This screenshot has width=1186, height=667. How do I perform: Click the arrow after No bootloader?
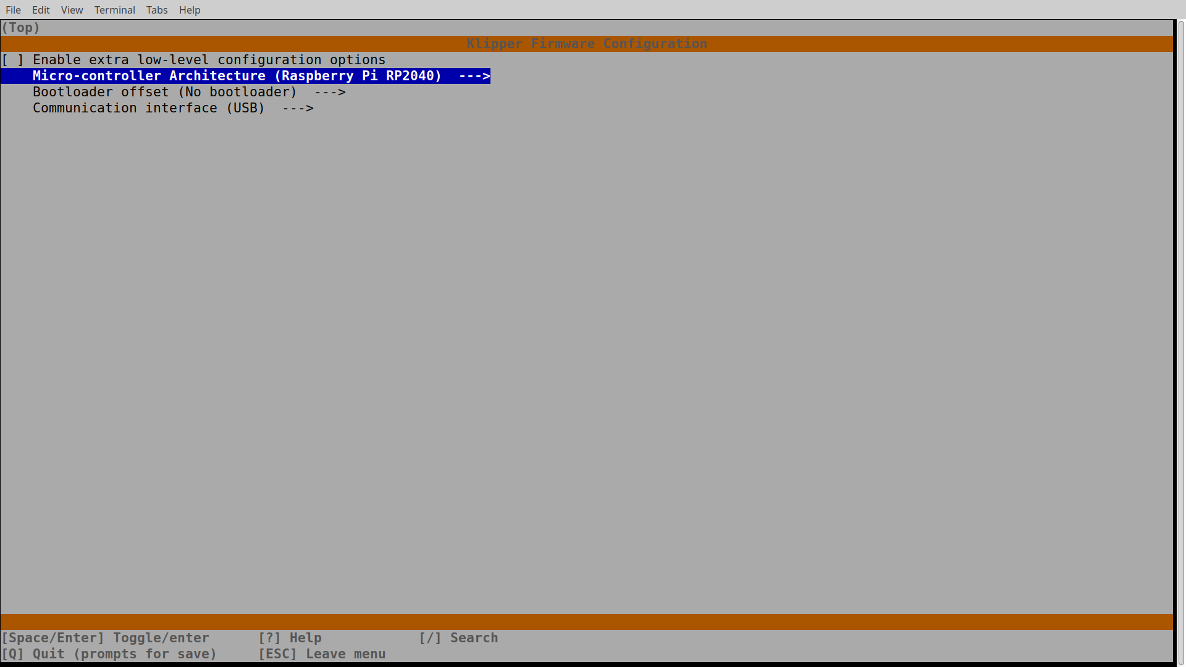(x=330, y=92)
